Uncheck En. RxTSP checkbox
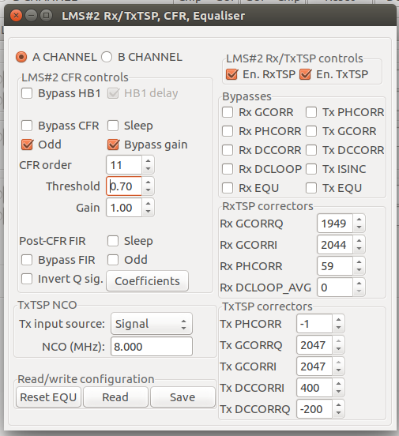The width and height of the screenshot is (399, 436). point(231,74)
